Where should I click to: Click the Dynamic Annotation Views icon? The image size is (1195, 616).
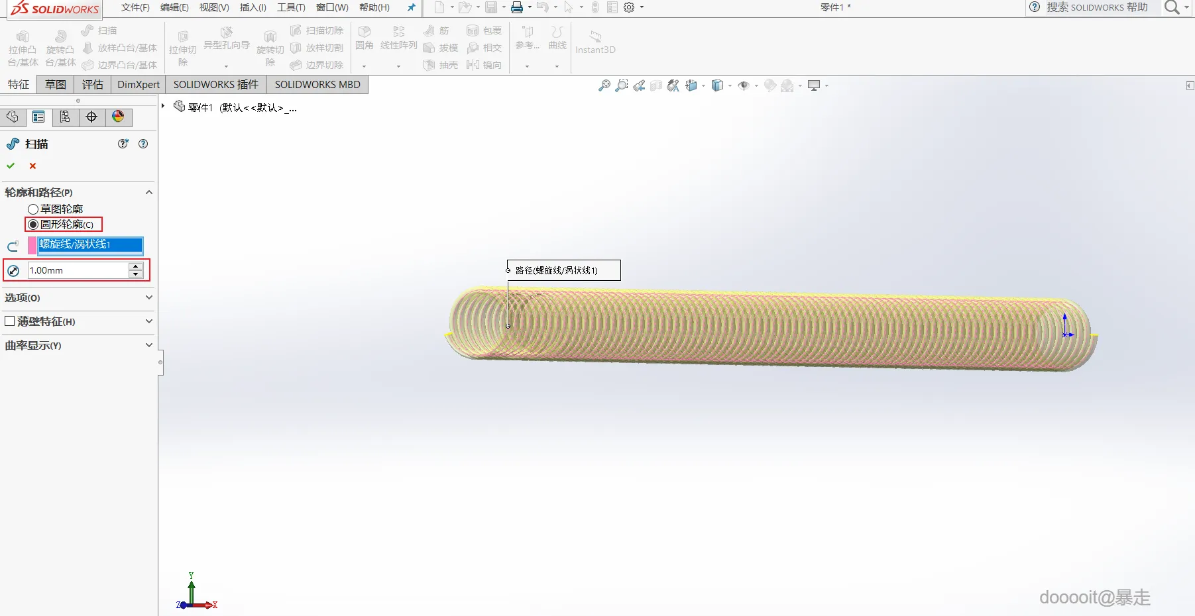[x=673, y=85]
